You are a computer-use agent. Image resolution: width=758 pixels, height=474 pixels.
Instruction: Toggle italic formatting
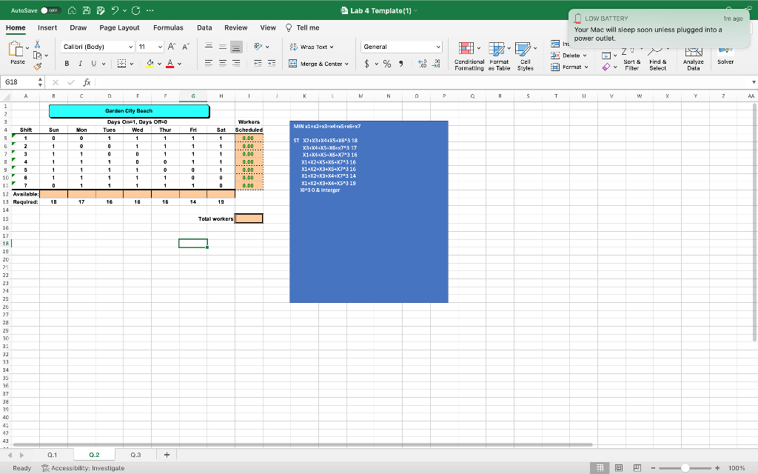click(x=78, y=64)
